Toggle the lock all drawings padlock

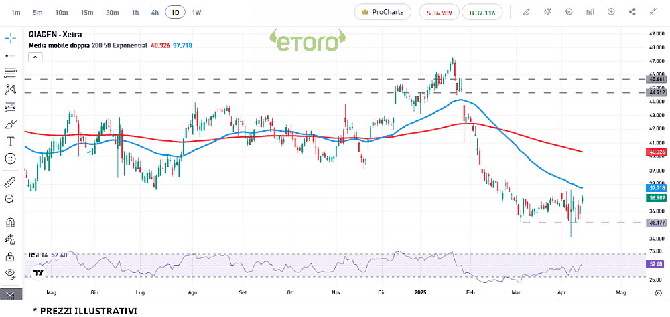(10, 256)
